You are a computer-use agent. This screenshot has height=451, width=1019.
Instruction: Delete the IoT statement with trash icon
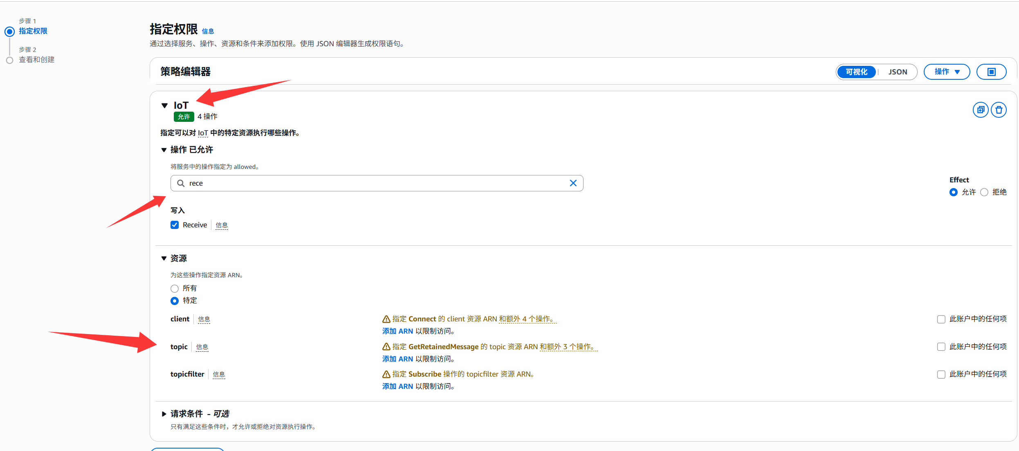pyautogui.click(x=999, y=110)
